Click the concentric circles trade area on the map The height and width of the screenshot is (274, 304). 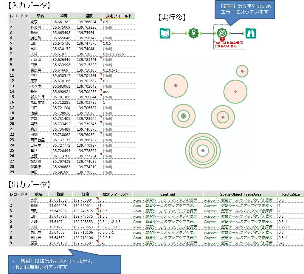coord(203,151)
